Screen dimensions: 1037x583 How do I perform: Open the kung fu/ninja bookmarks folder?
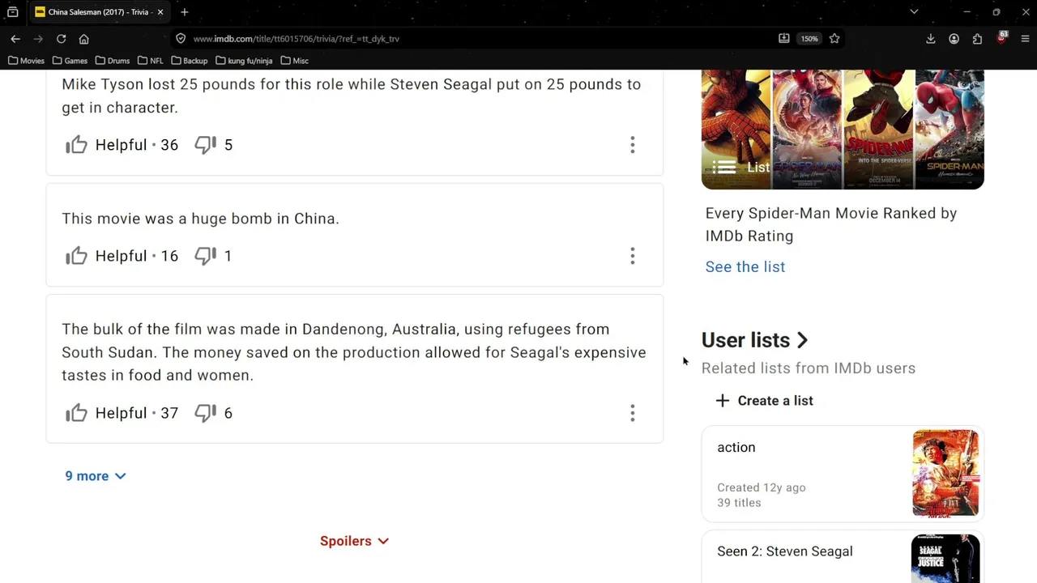(244, 61)
